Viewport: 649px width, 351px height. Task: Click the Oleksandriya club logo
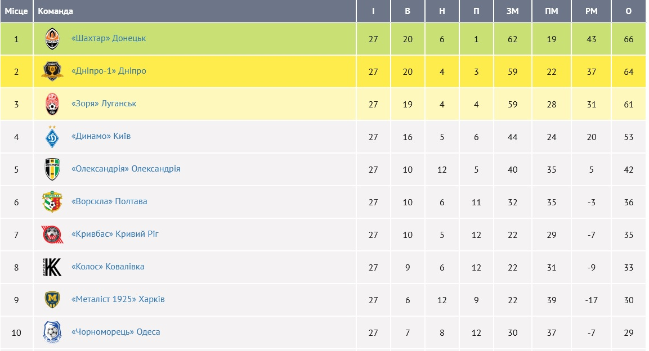pos(52,169)
